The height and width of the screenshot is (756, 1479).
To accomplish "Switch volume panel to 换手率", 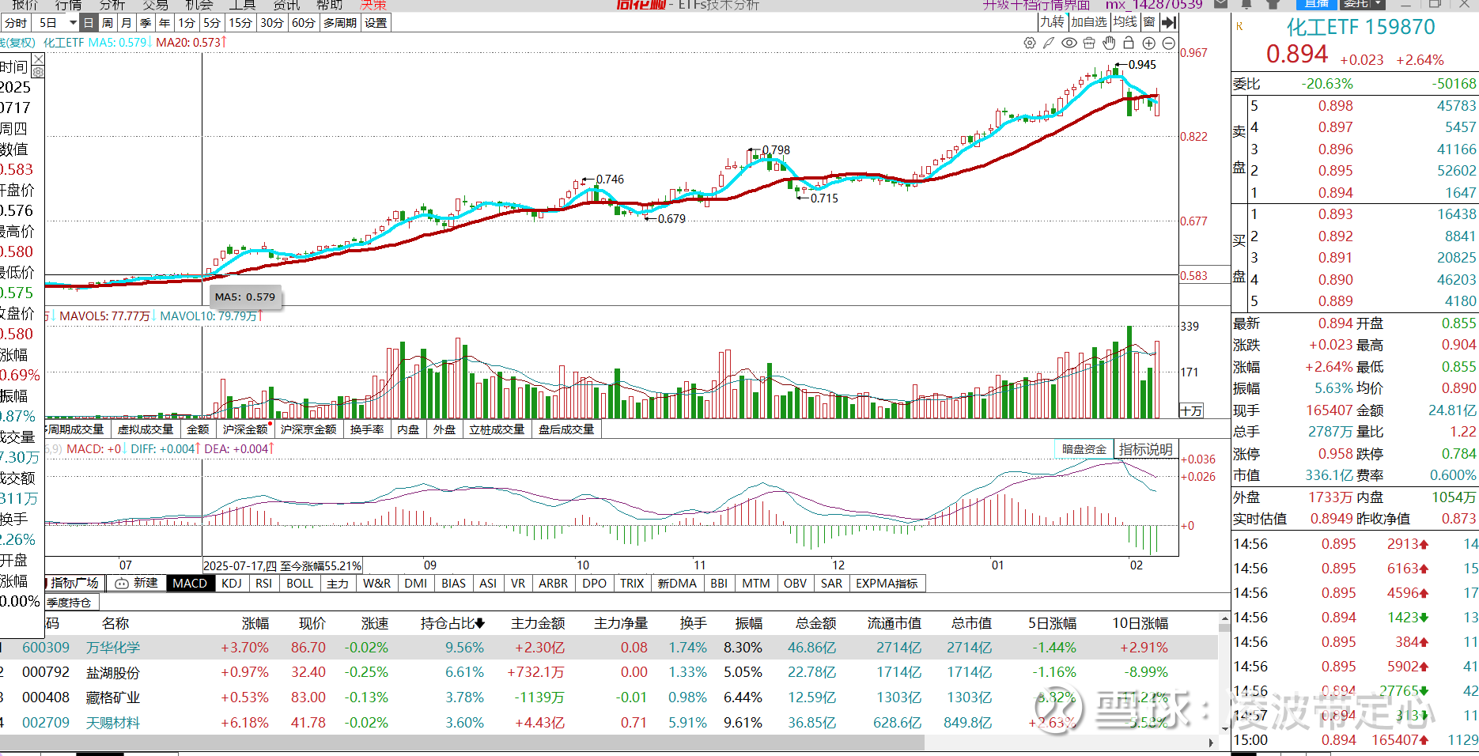I will click(367, 429).
